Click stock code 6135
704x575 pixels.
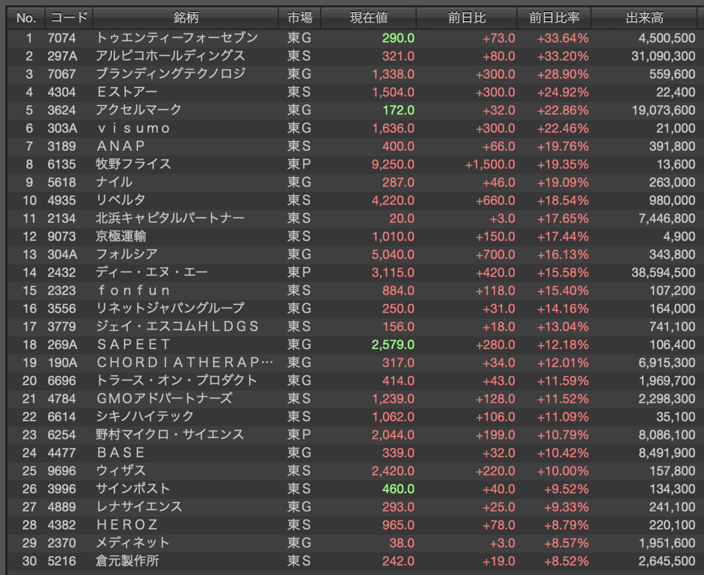pos(61,164)
